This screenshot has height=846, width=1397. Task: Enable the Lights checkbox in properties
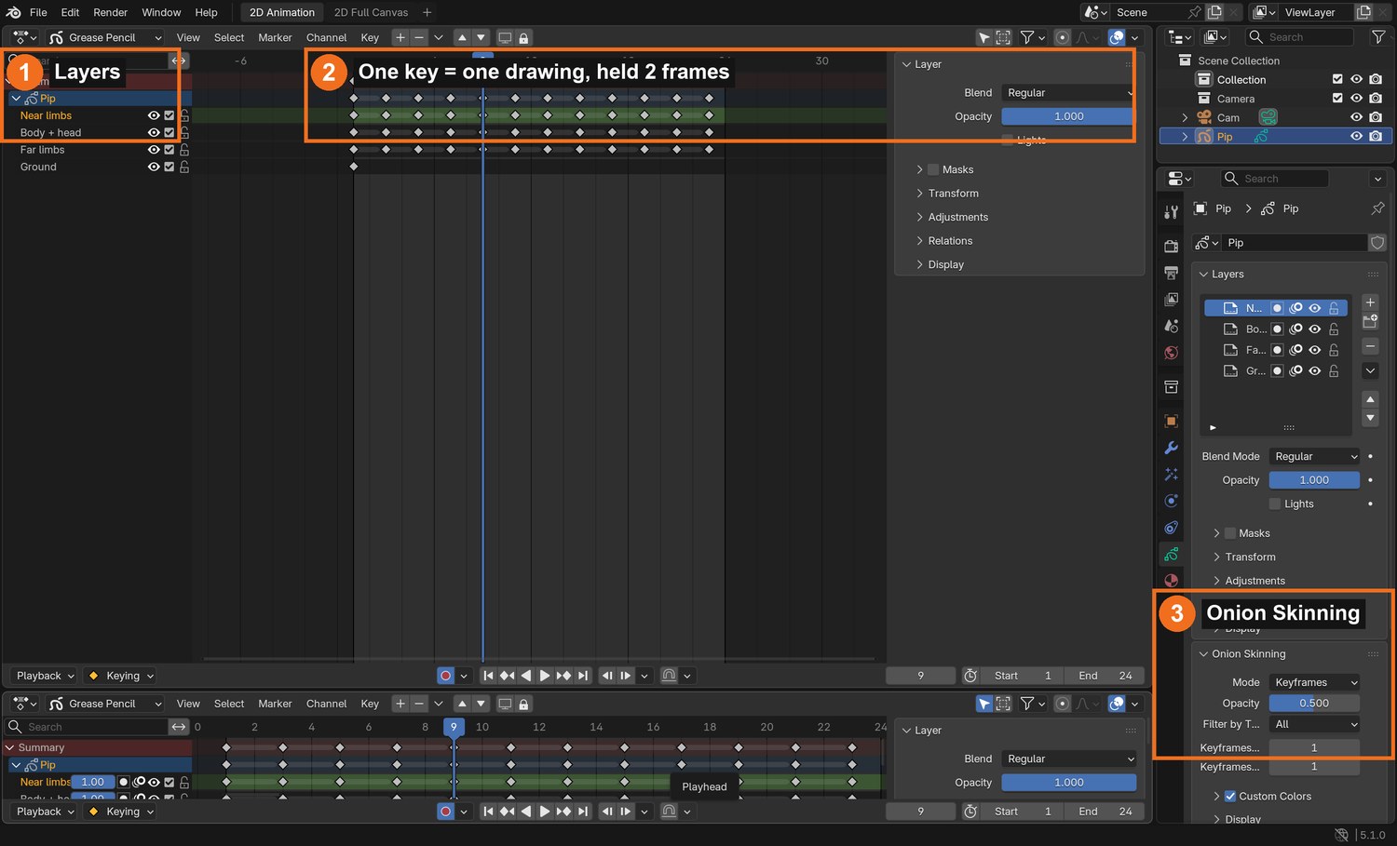pos(1275,504)
